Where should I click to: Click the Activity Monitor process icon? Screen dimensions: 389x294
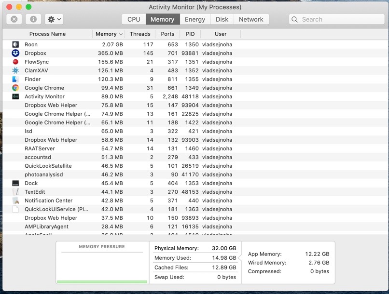15,96
